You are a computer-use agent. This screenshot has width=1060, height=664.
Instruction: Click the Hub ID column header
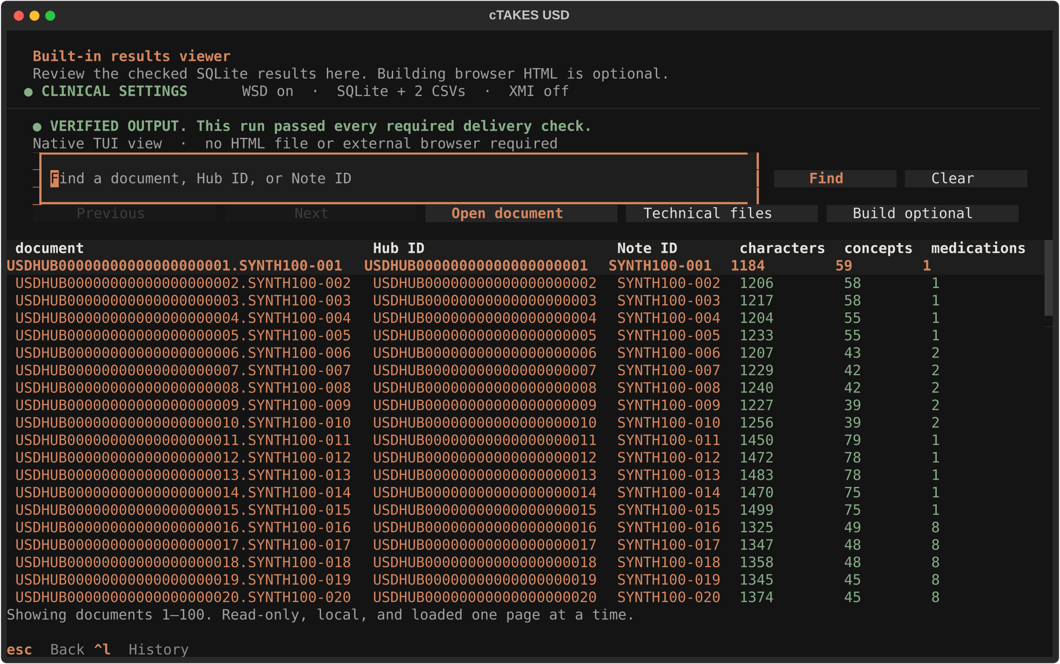[398, 248]
